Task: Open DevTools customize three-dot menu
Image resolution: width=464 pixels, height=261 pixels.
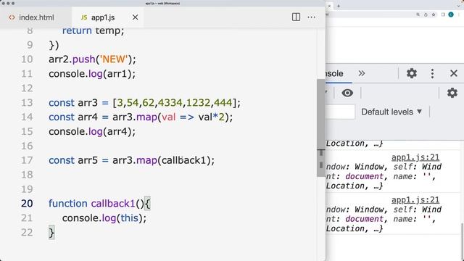Action: [432, 73]
